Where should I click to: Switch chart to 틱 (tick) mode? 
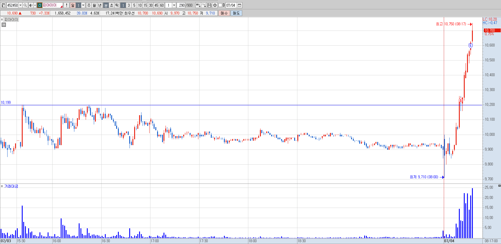(117, 5)
